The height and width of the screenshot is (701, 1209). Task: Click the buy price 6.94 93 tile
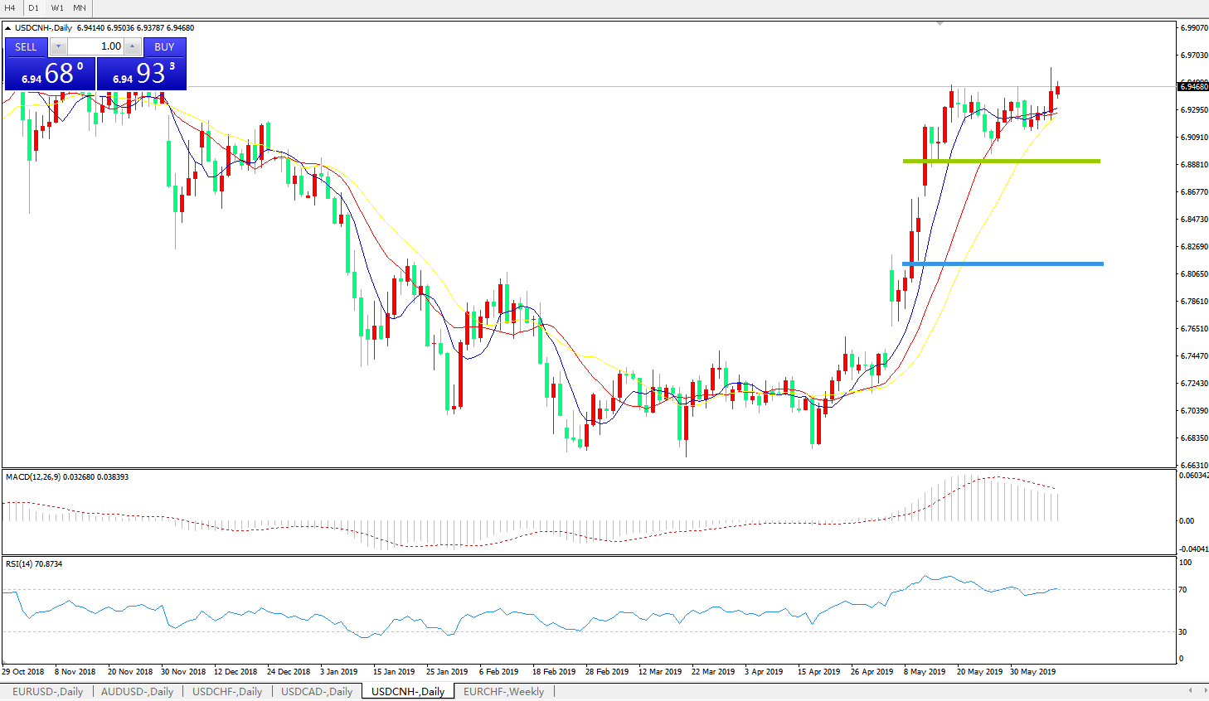point(142,74)
